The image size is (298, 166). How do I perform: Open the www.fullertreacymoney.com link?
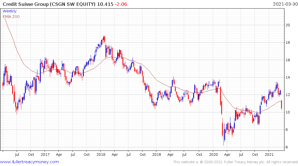coord(29,162)
